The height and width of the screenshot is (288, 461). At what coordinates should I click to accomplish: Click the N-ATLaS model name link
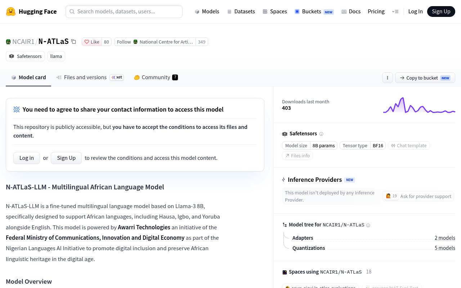click(54, 42)
